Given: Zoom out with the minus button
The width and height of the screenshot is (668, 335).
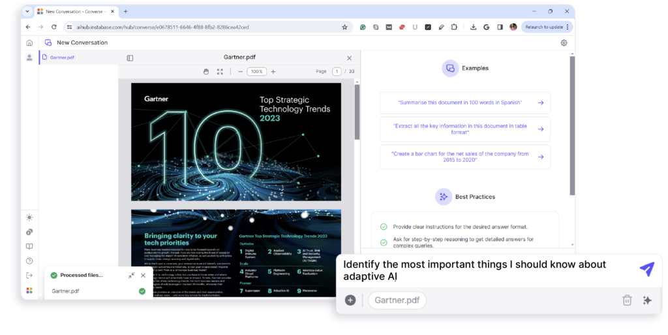Looking at the screenshot, I should click(240, 72).
